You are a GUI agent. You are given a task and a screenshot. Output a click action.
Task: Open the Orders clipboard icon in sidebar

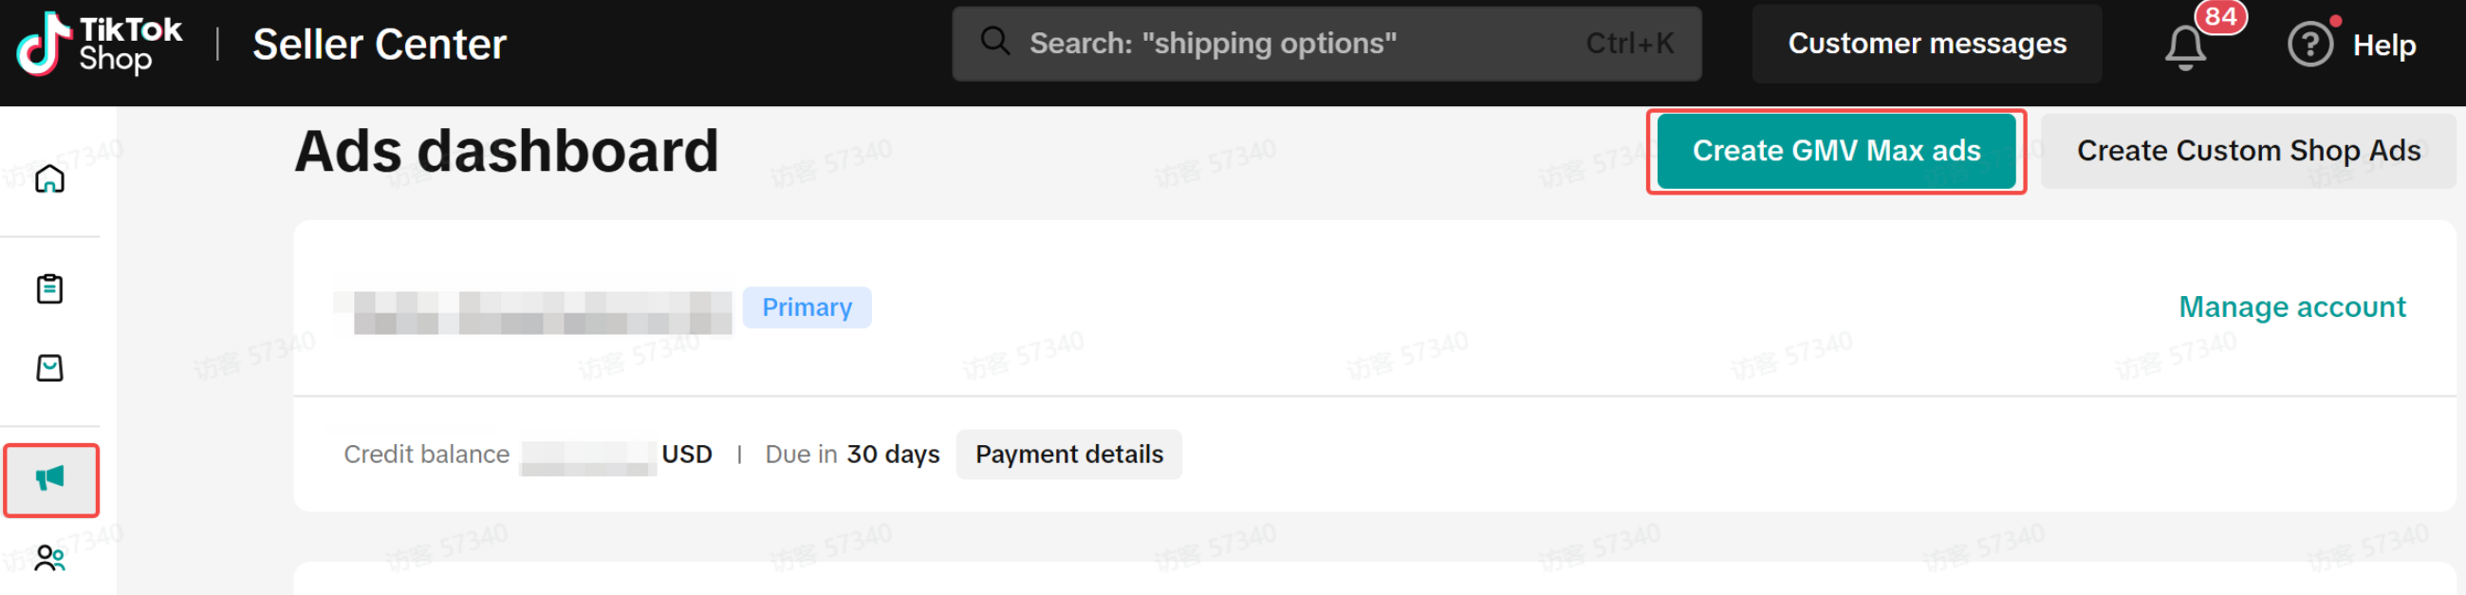tap(49, 288)
